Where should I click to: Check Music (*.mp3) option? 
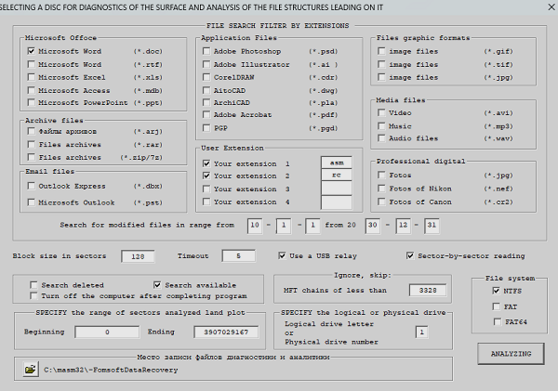click(381, 126)
